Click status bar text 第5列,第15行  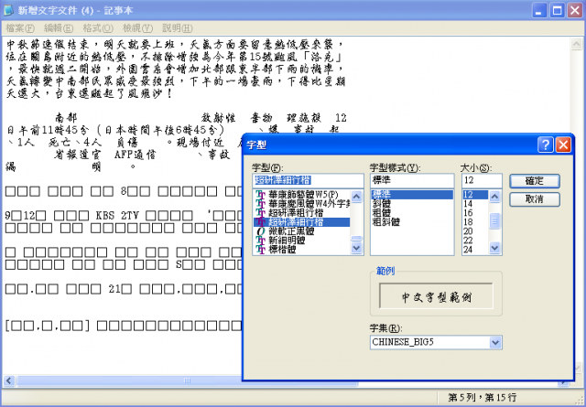(482, 397)
